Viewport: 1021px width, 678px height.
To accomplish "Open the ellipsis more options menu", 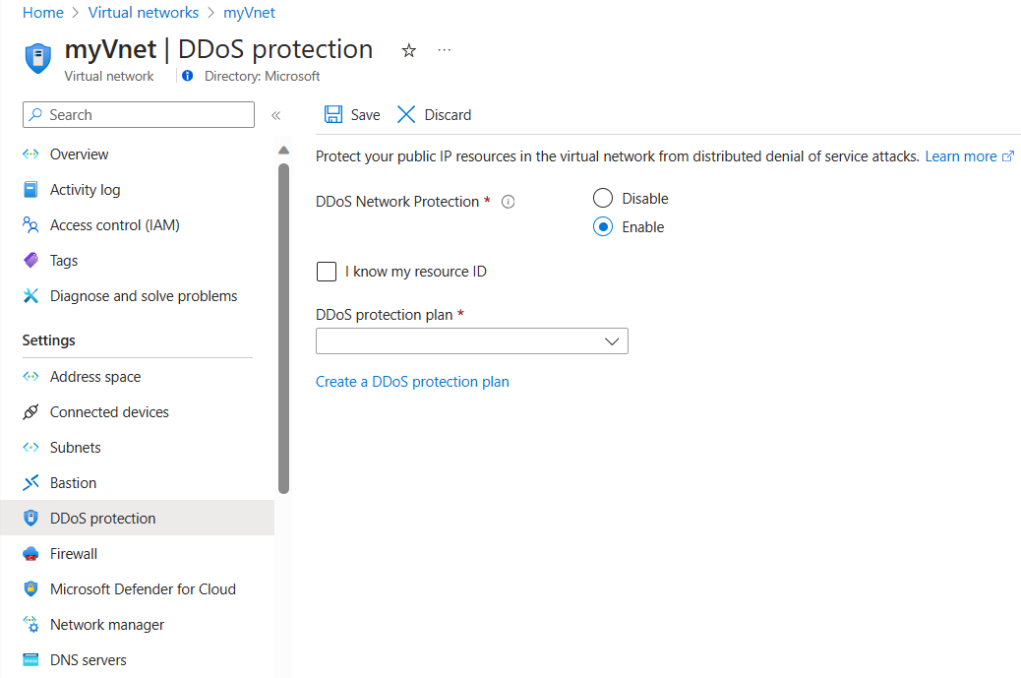I will 445,50.
